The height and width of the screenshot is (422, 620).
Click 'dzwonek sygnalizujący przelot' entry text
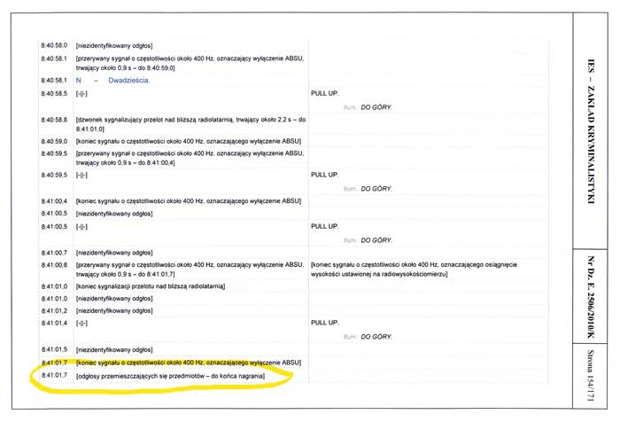click(190, 120)
